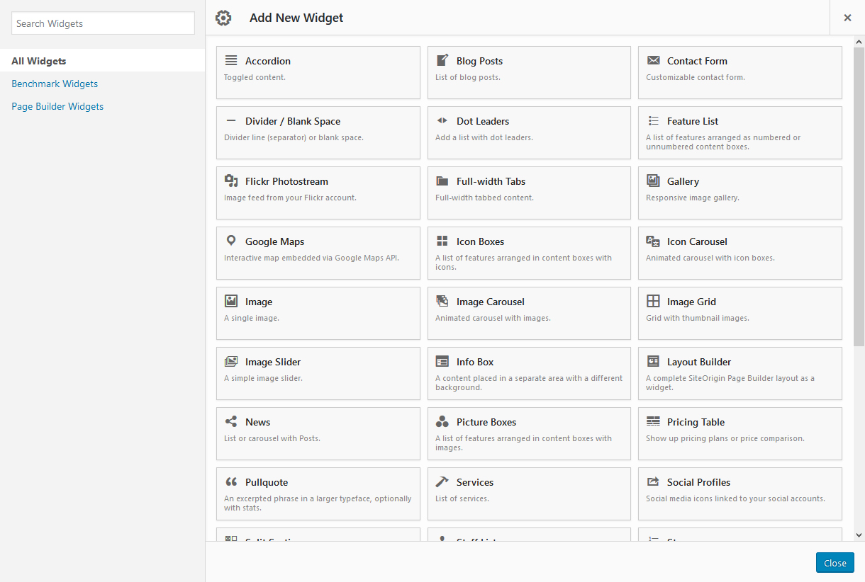The height and width of the screenshot is (582, 865).
Task: Click 'A list of features arranged as numbered' text
Action: click(x=723, y=142)
